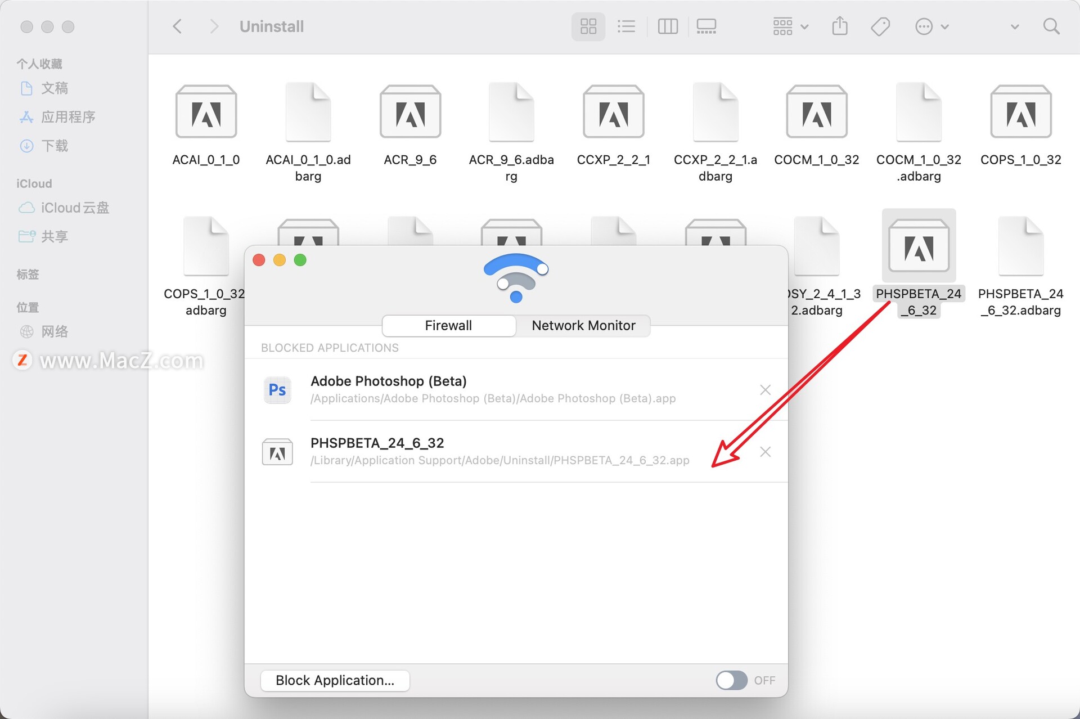The height and width of the screenshot is (719, 1080).
Task: Remove Adobe Photoshop (Beta) from blocked applications
Action: [x=765, y=389]
